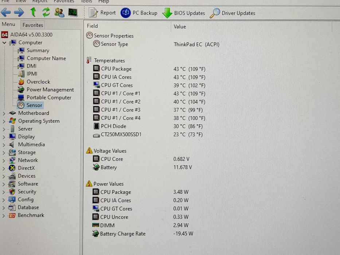Go back with the blue left arrow

click(x=6, y=12)
